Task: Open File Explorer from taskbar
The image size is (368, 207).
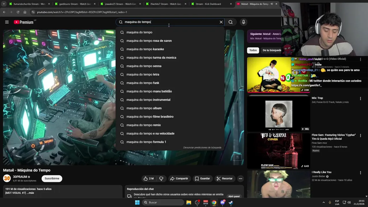Action: [x=189, y=202]
